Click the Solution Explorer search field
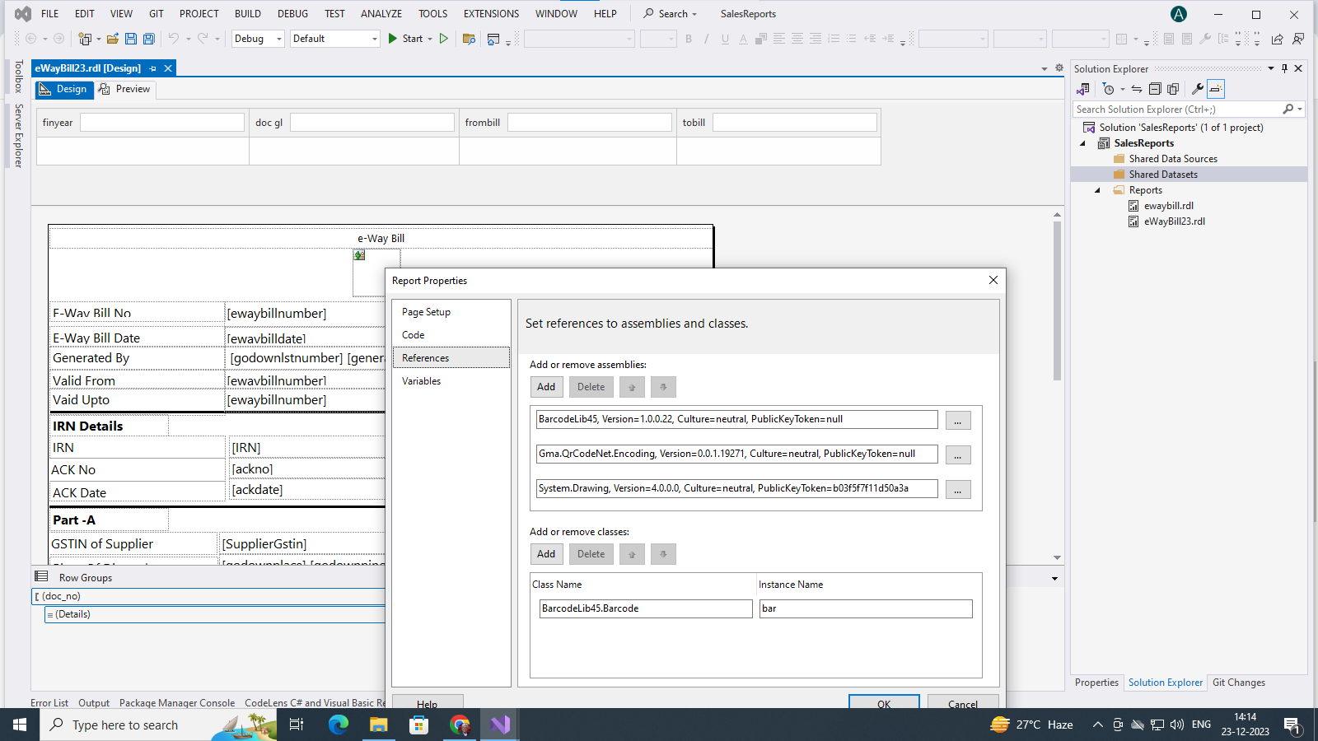This screenshot has width=1318, height=741. 1178,110
